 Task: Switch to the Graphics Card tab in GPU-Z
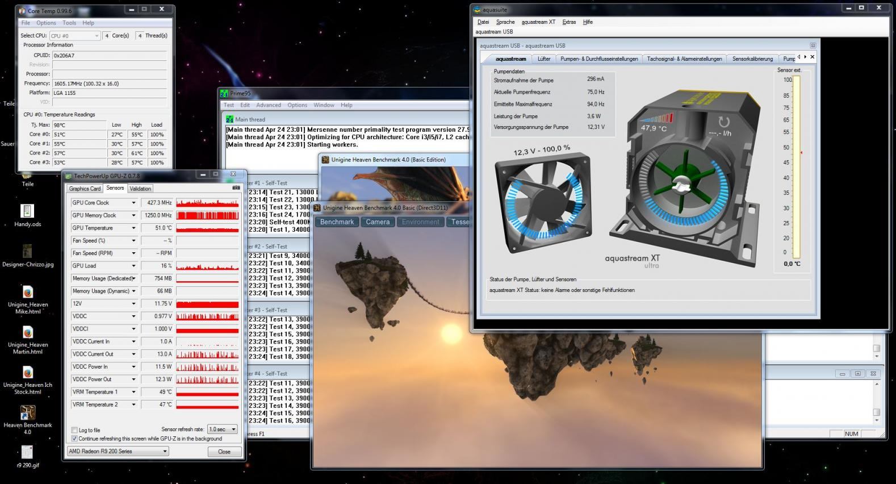coord(85,189)
